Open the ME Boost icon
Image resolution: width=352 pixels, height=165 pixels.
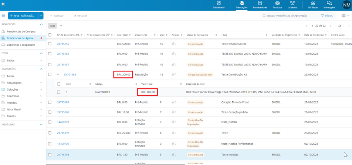click(313, 3)
